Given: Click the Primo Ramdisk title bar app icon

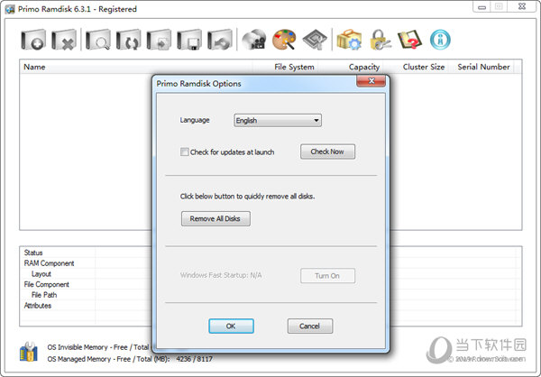Looking at the screenshot, I should tap(10, 9).
